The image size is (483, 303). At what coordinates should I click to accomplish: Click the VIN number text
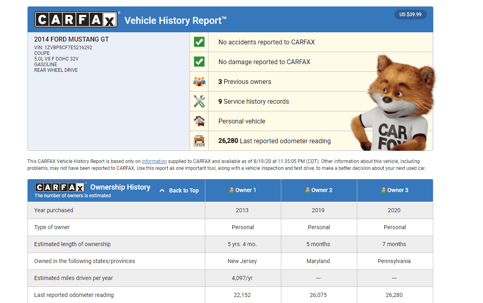tap(63, 47)
